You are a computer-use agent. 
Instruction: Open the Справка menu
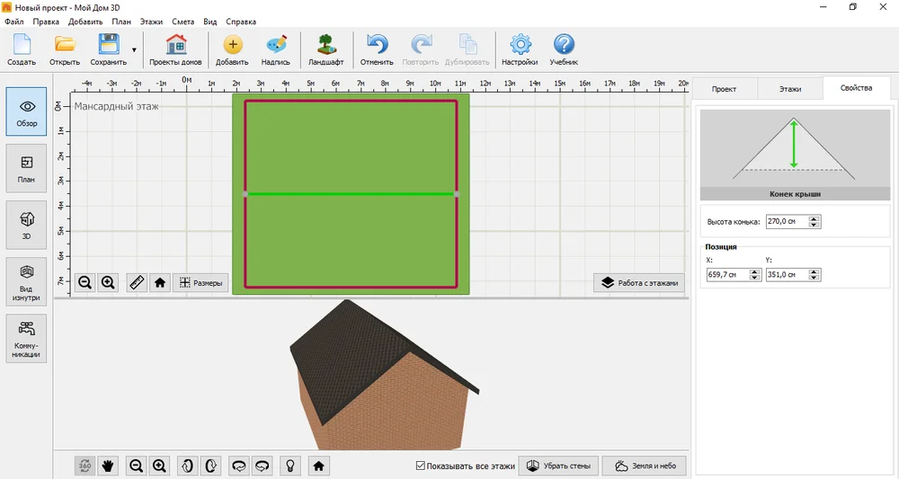(241, 22)
